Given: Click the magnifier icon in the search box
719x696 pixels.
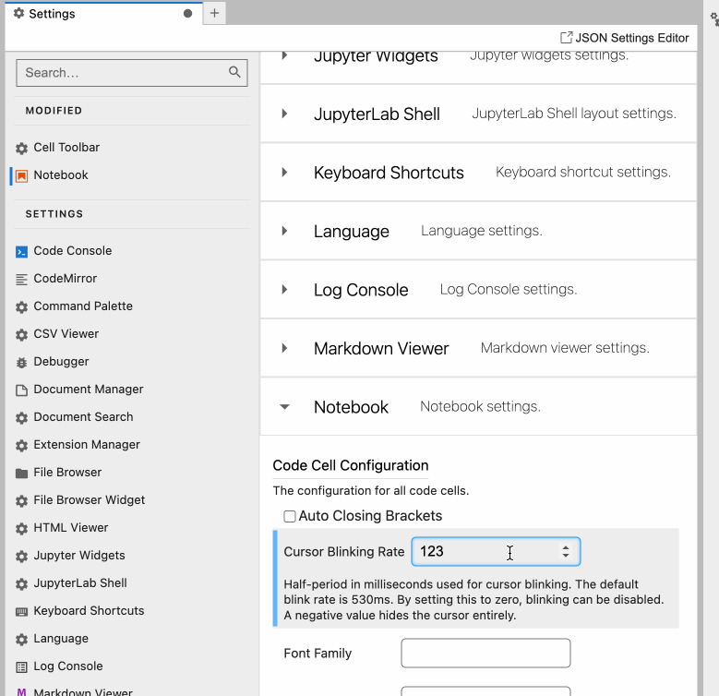Looking at the screenshot, I should click(234, 72).
